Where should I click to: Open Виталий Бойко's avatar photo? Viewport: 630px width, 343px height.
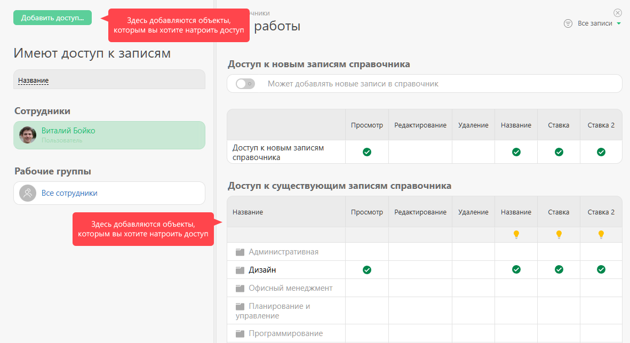click(28, 135)
